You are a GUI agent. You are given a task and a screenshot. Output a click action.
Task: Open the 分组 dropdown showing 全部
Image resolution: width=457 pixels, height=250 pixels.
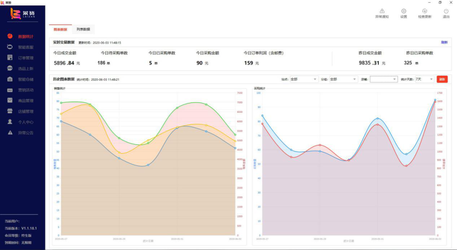pos(343,79)
